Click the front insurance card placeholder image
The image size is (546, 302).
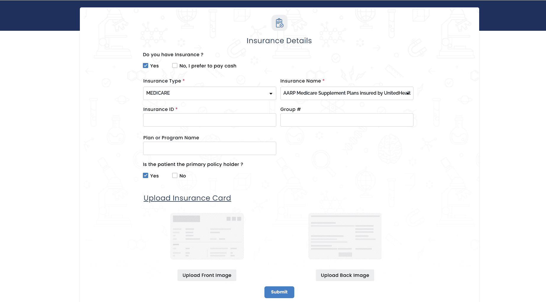tap(206, 236)
